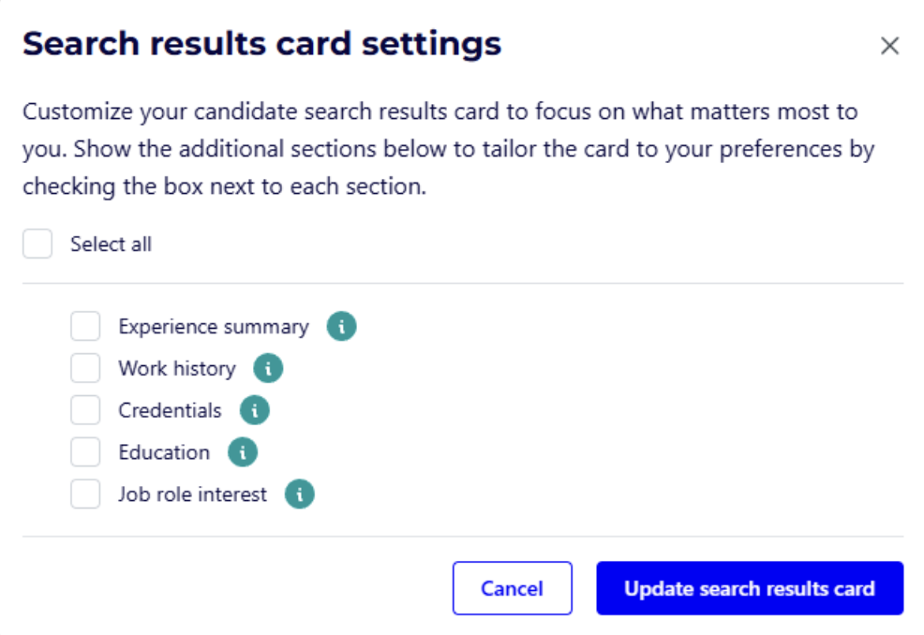Click the Experience summary label text
924x635 pixels.
(214, 327)
